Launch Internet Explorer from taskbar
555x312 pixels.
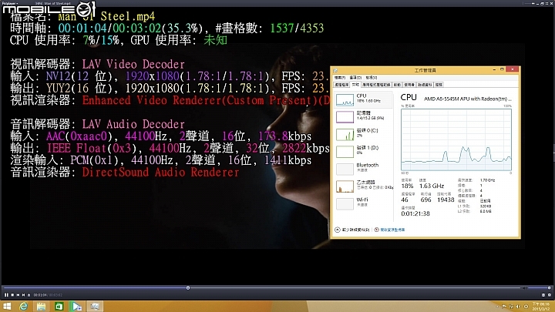(23, 306)
